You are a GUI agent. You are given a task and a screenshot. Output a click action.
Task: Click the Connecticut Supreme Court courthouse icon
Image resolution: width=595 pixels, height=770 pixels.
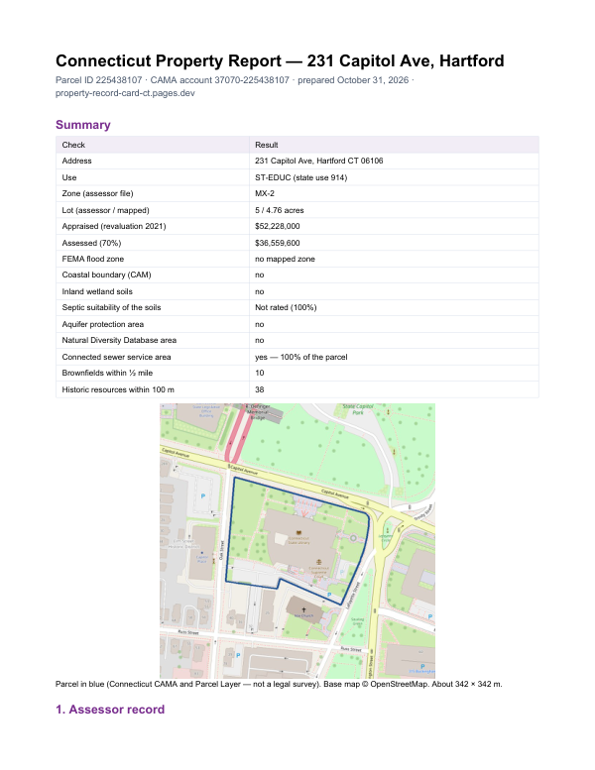(319, 562)
